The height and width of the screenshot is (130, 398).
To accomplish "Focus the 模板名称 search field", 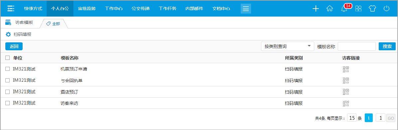I will click(x=357, y=46).
